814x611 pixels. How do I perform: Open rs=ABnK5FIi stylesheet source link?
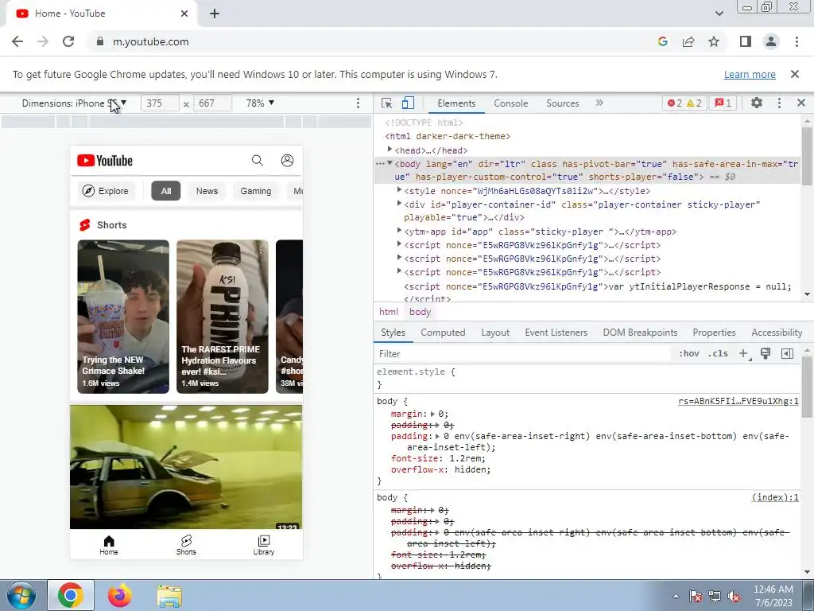pyautogui.click(x=738, y=401)
